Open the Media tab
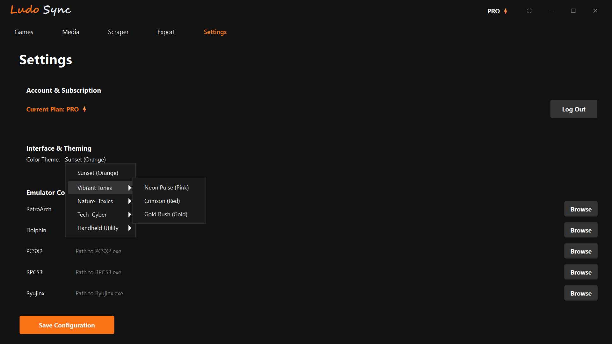The width and height of the screenshot is (612, 344). (70, 32)
